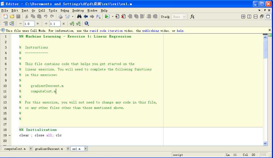273x158 pixels.
Task: Expand the run configuration dropdown arrow
Action: [113, 17]
